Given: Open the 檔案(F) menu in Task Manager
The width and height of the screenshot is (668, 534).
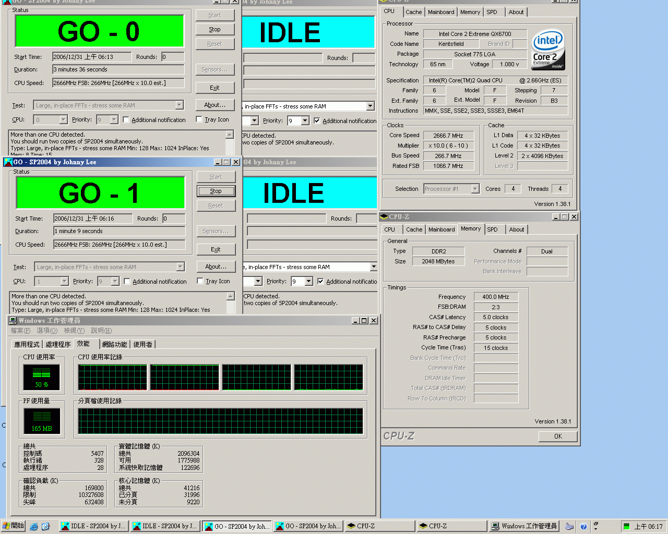Looking at the screenshot, I should pyautogui.click(x=20, y=331).
